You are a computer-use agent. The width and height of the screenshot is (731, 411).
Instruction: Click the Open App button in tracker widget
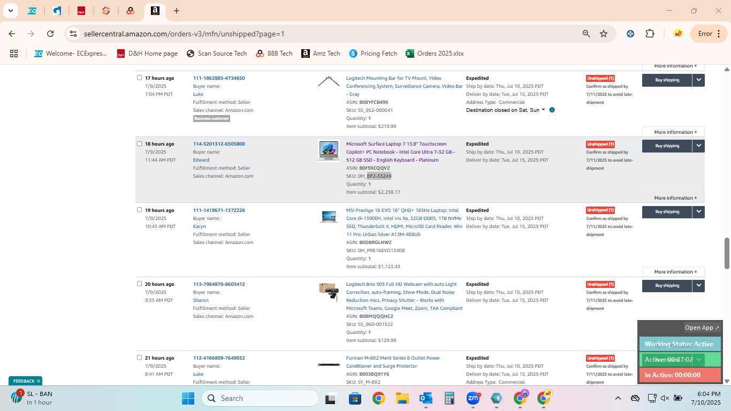click(x=702, y=328)
